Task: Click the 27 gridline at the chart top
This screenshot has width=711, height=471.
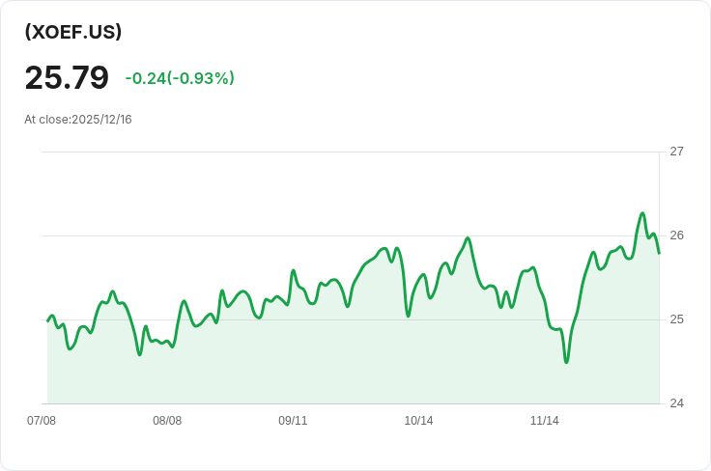Action: tap(348, 152)
